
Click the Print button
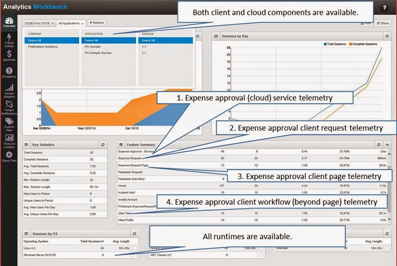[366, 23]
